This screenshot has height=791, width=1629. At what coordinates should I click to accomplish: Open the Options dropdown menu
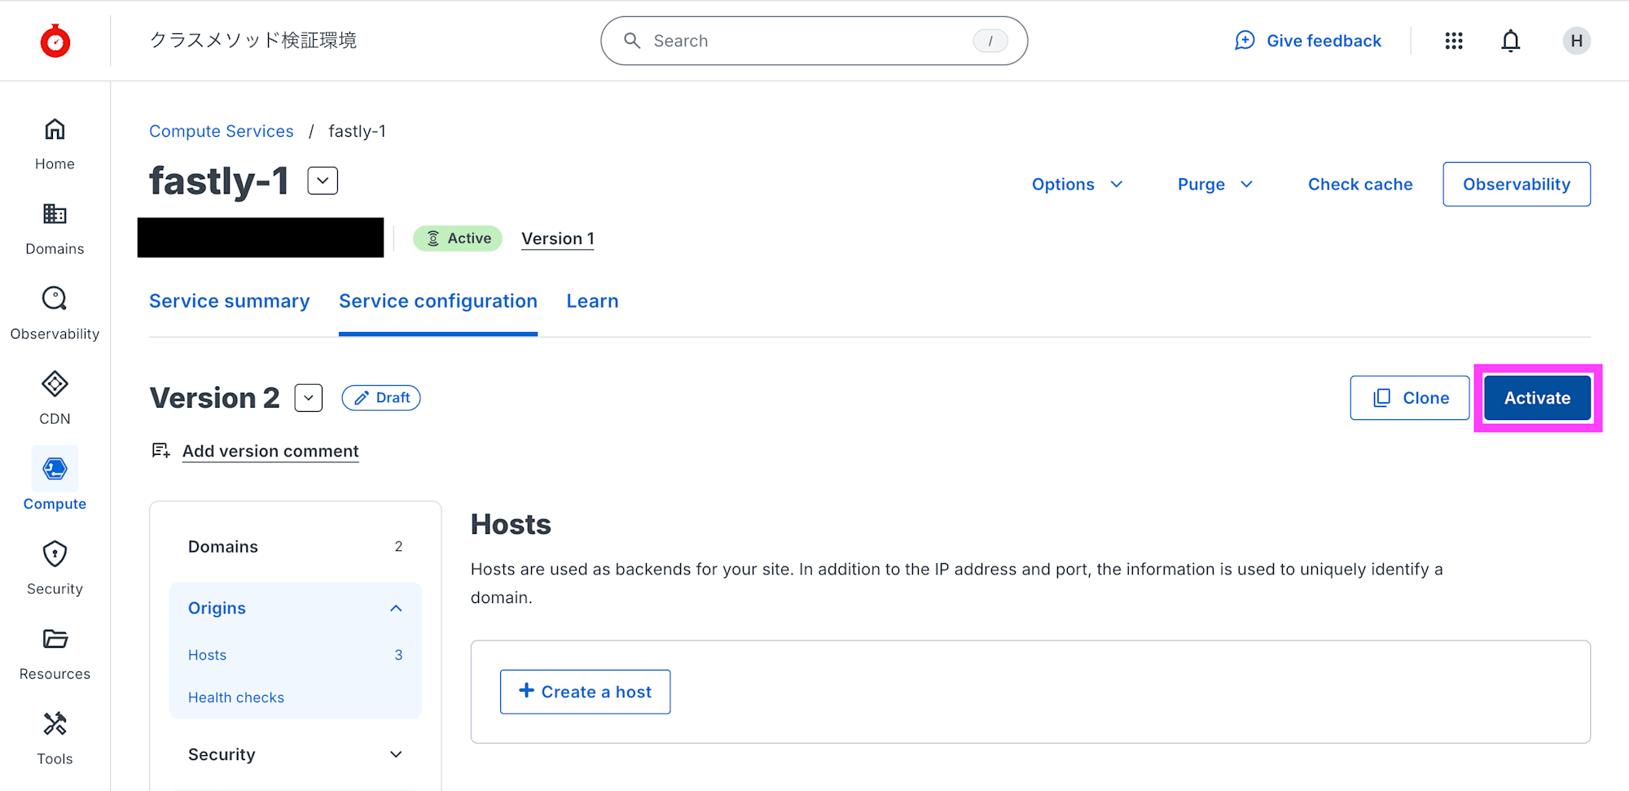[1077, 185]
